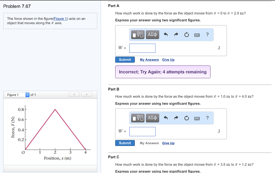Open Greek symbols palette in Part B
Viewport: 275px width, 173px height.
click(x=153, y=118)
